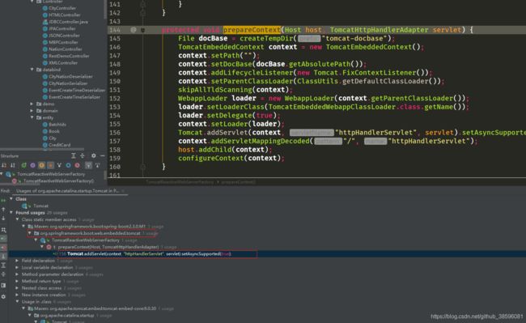Hide the Structure panel with minus icon
526x323 pixels.
(x=102, y=156)
